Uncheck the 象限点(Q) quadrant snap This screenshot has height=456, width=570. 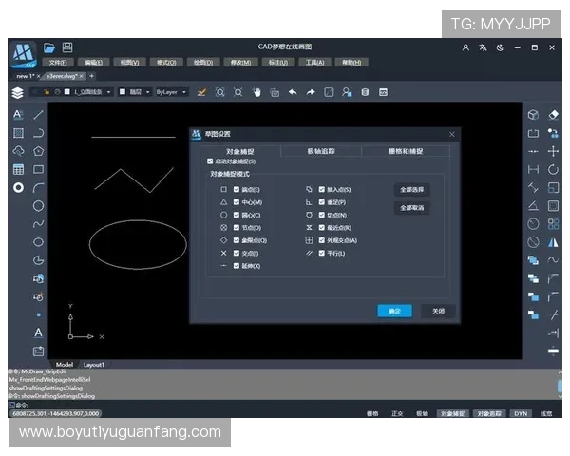[x=237, y=240]
